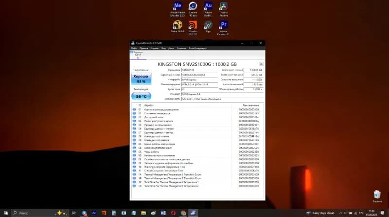Screen dimensions: 389x217
Task: Open Task View from the taskbar
Action: pos(74,213)
